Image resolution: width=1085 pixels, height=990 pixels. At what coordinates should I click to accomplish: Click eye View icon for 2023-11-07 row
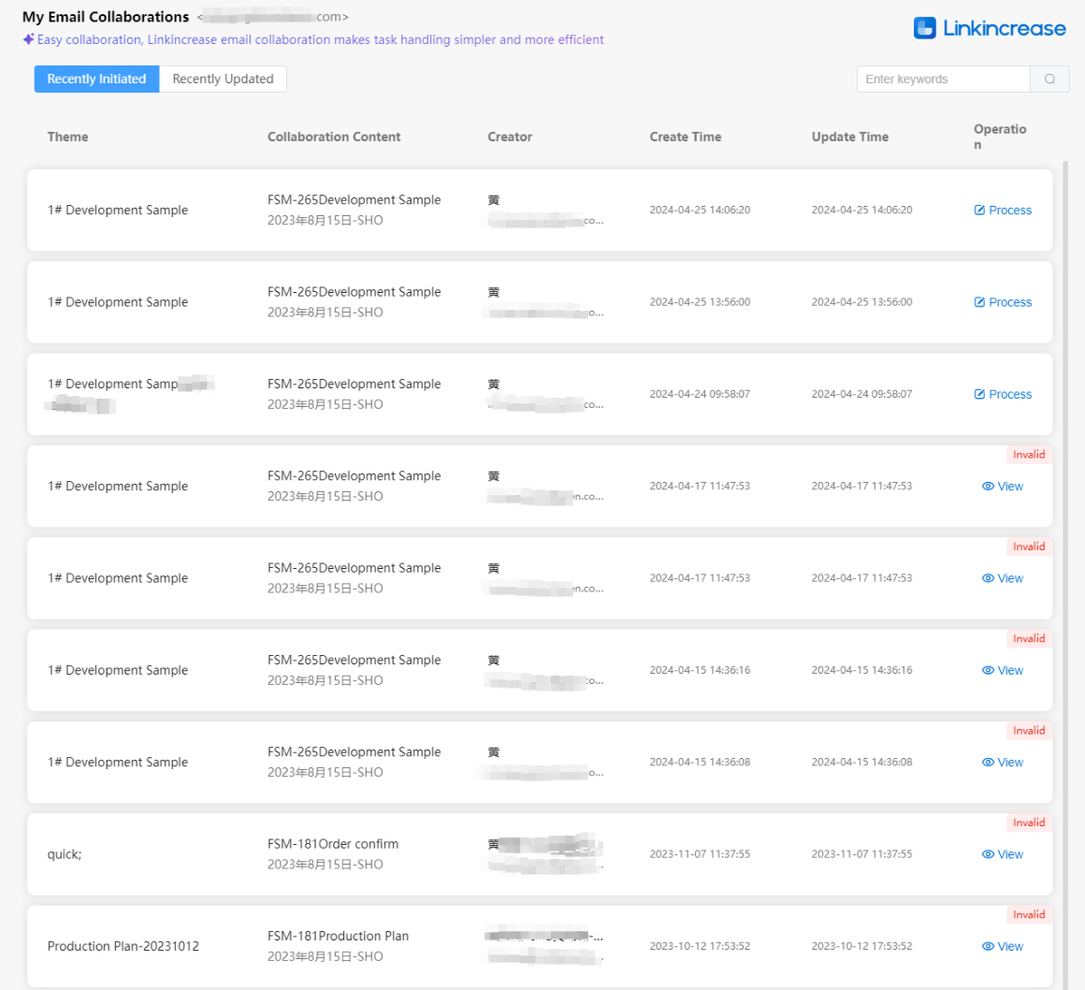988,854
